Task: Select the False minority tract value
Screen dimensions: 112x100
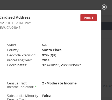Action: (x=46, y=96)
